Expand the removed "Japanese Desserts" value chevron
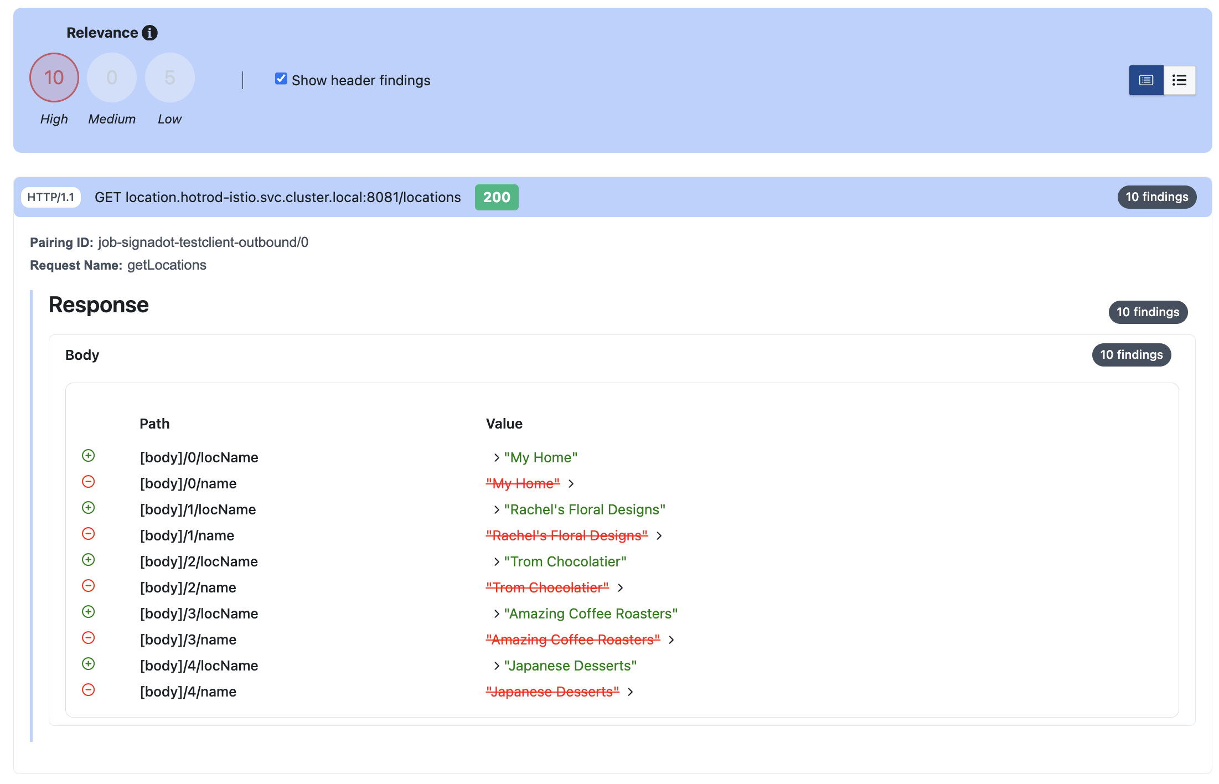1219x784 pixels. (x=630, y=692)
